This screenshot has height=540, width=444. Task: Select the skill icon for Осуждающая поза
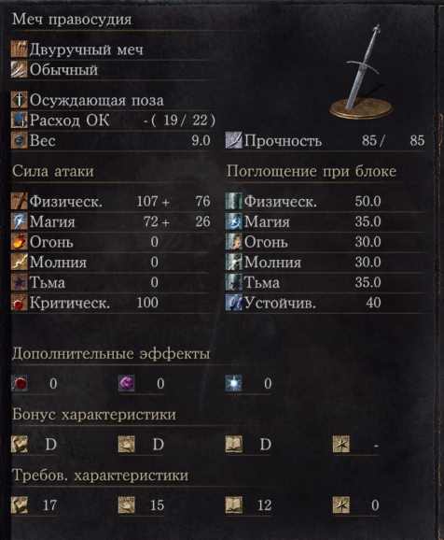[x=19, y=100]
